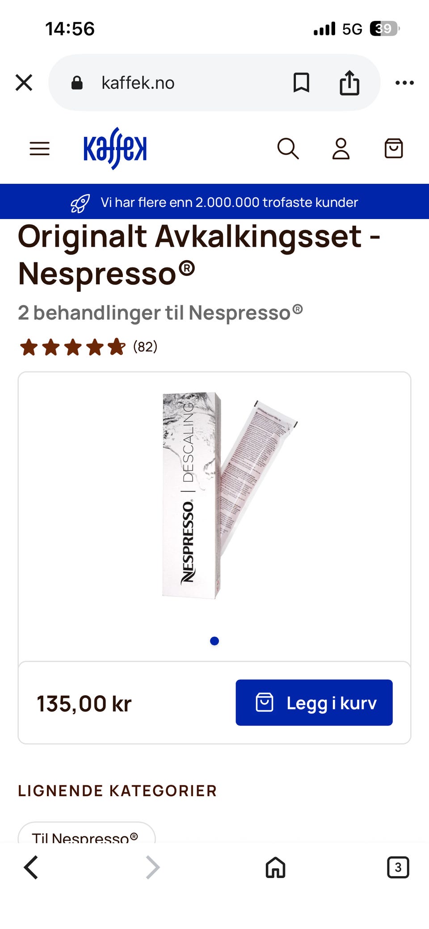Screen dimensions: 429x929
Task: Open the browser three-dots menu
Action: click(404, 83)
